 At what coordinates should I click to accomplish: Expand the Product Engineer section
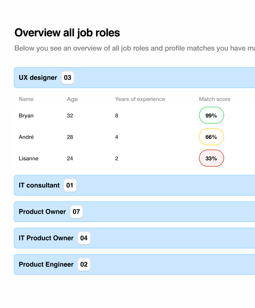coord(46,264)
